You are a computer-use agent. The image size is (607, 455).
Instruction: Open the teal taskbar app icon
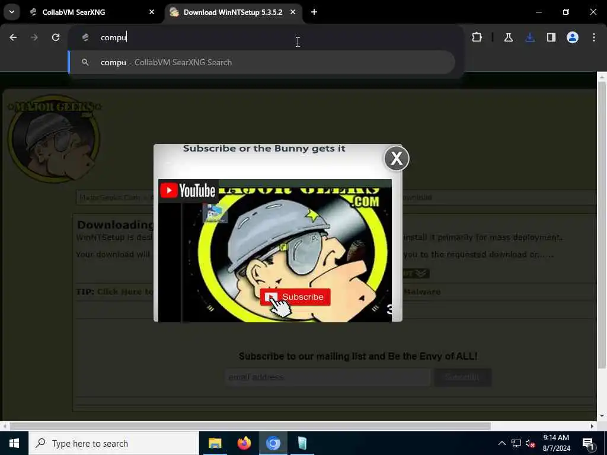click(302, 443)
